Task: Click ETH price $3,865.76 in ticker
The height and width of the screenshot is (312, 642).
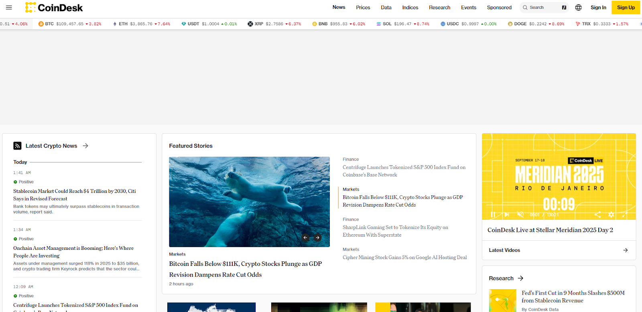Action: (x=141, y=24)
